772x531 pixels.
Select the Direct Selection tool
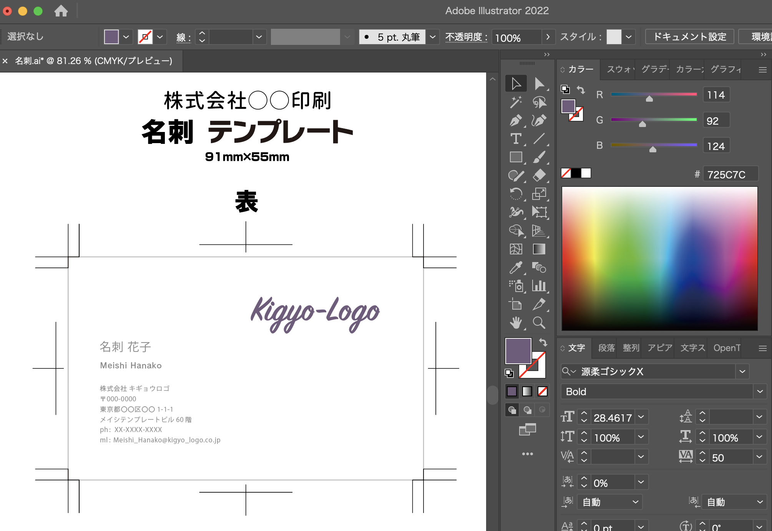539,84
